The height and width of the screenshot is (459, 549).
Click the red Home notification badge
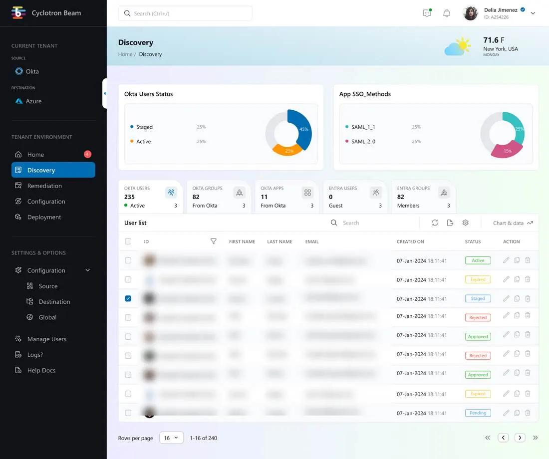pyautogui.click(x=87, y=154)
